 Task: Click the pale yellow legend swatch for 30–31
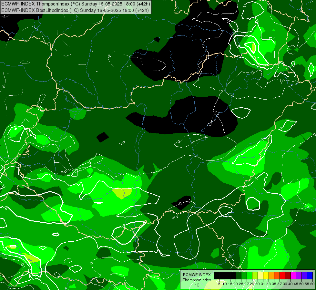coord(260,275)
